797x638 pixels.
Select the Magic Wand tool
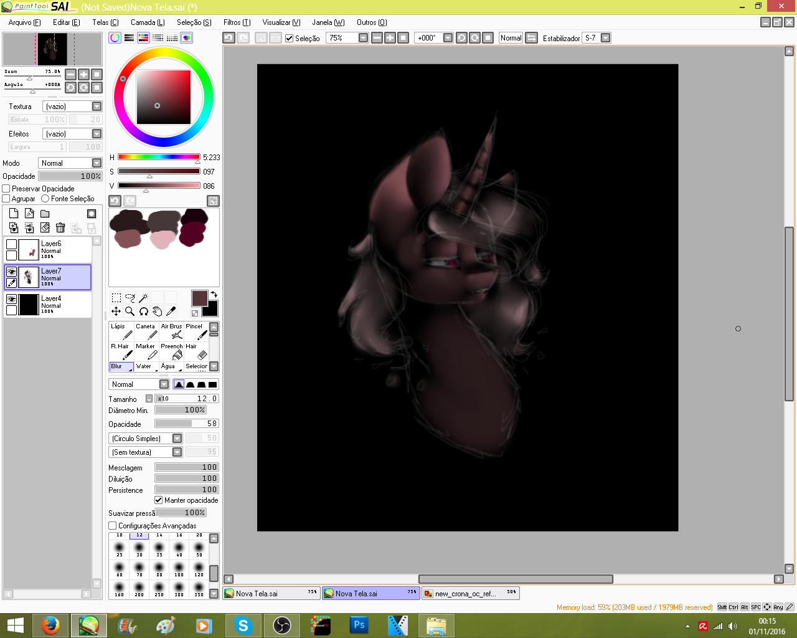pyautogui.click(x=143, y=298)
